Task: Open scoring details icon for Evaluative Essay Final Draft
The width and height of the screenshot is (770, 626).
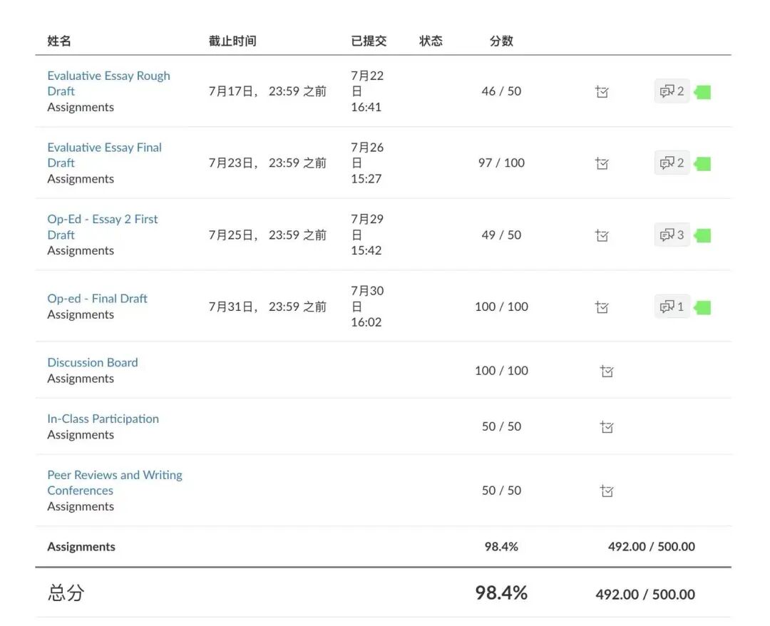Action: click(x=602, y=164)
